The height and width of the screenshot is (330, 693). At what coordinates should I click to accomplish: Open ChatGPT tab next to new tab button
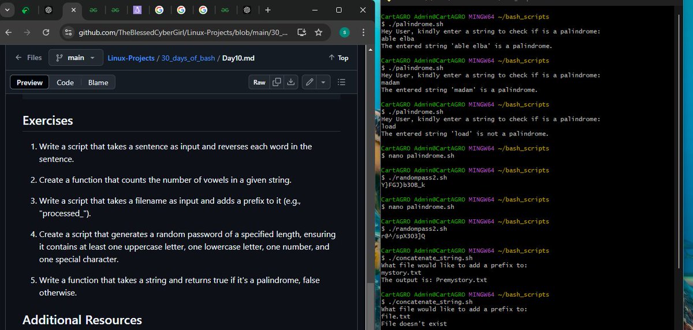(247, 10)
